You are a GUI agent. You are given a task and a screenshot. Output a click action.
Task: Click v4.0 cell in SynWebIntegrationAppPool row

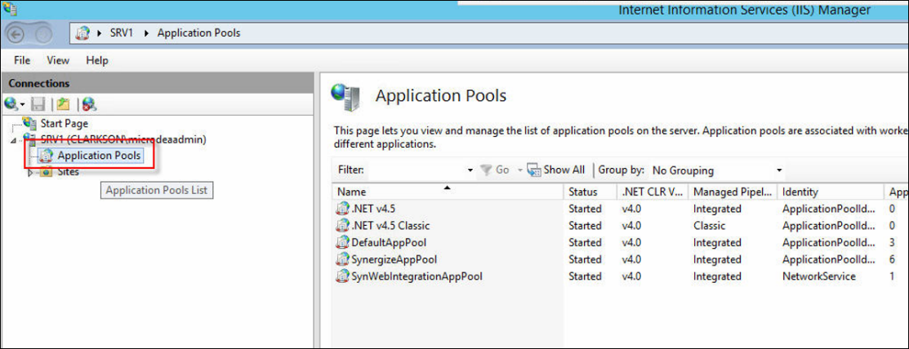pyautogui.click(x=631, y=276)
